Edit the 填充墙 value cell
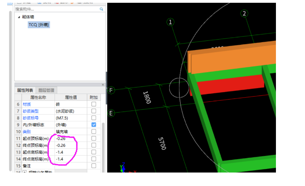 click(71, 132)
